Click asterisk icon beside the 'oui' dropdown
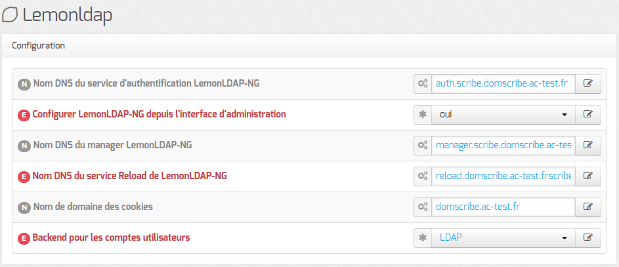The height and width of the screenshot is (267, 619). pos(423,114)
